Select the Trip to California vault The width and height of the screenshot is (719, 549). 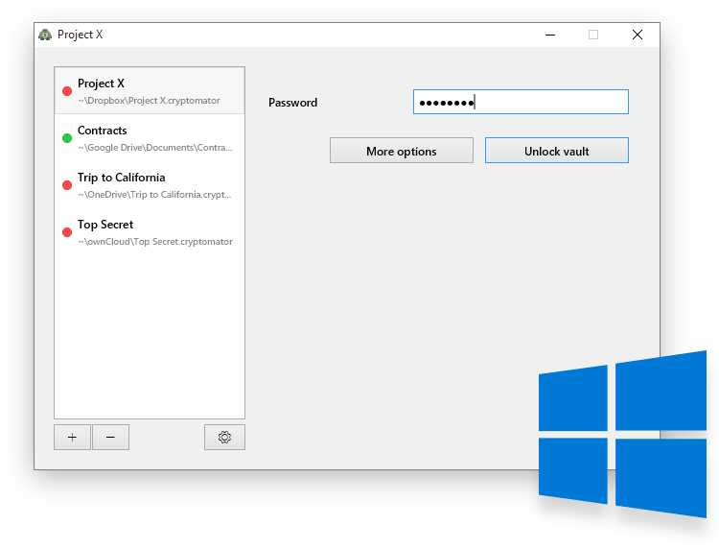pyautogui.click(x=150, y=185)
